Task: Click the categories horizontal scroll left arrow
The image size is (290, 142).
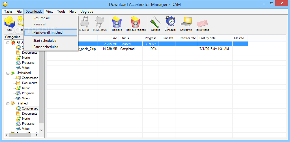Action: (7, 135)
